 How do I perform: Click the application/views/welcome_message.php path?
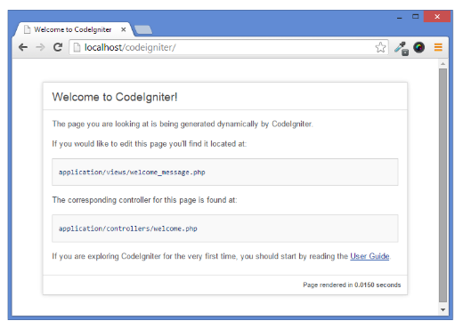click(132, 173)
